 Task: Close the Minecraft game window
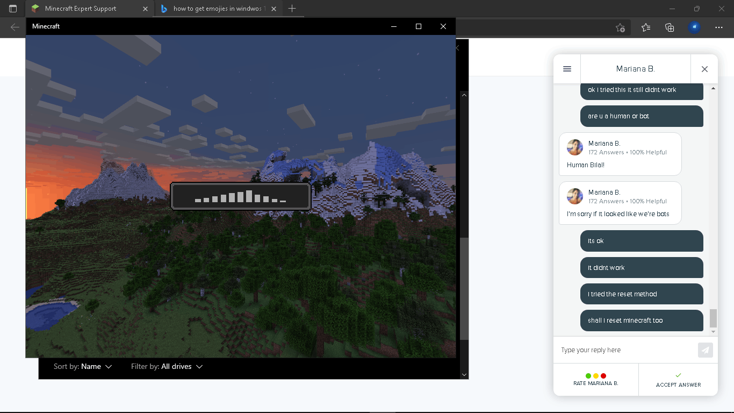coord(443,26)
